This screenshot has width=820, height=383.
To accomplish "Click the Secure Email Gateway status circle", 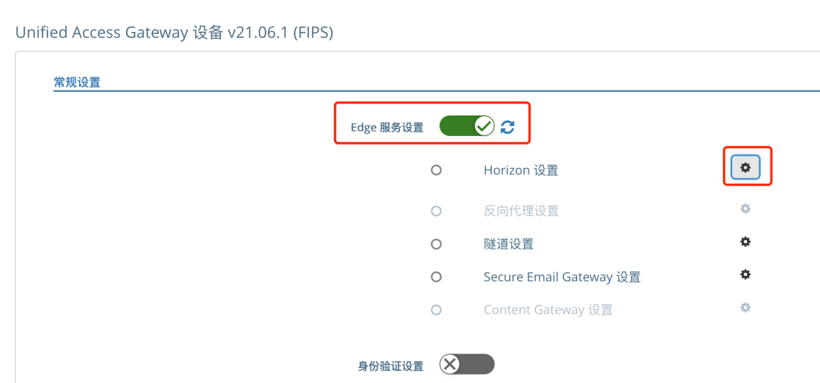I will point(436,277).
